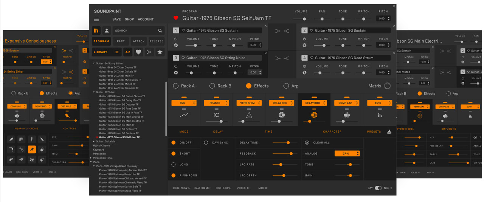Open the PHASER effect dropdown

217,103
